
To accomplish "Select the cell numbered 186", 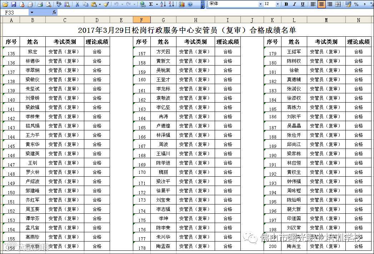I will 273,116.
